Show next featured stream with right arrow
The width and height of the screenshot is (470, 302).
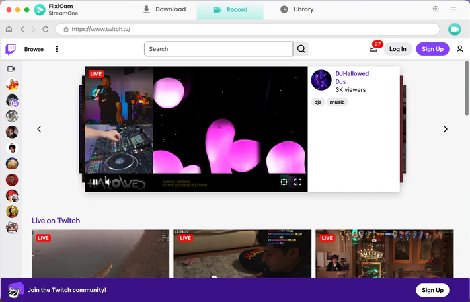[x=446, y=129]
